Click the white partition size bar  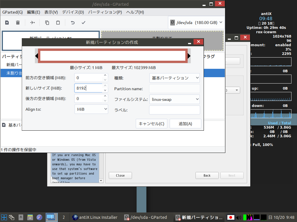coord(113,56)
